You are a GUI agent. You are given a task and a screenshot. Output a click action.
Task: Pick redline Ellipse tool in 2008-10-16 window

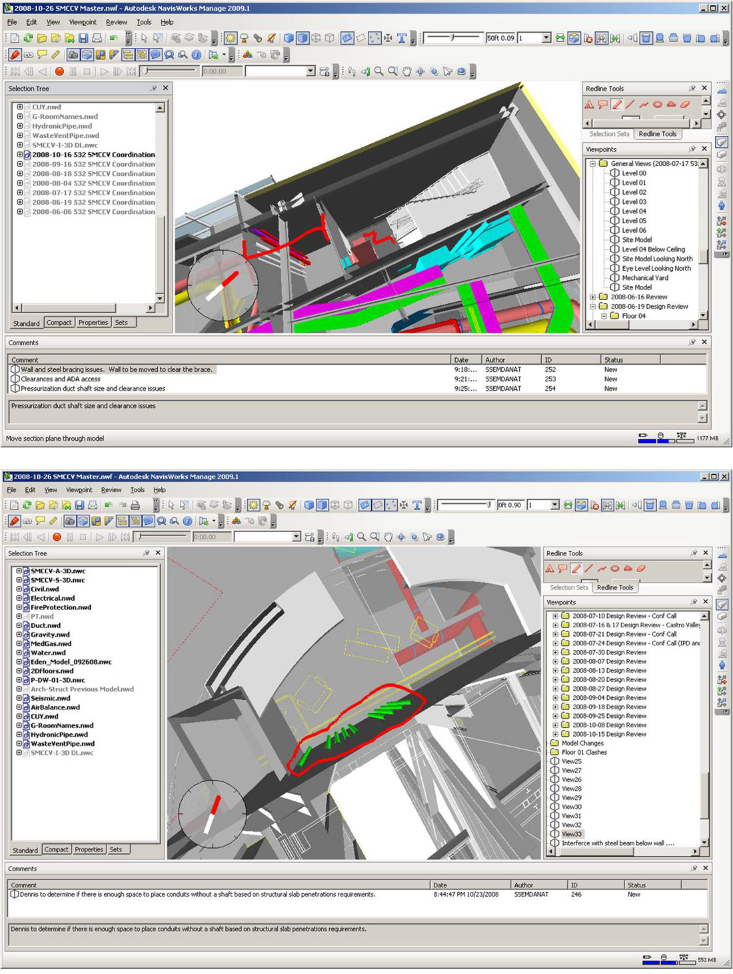658,104
